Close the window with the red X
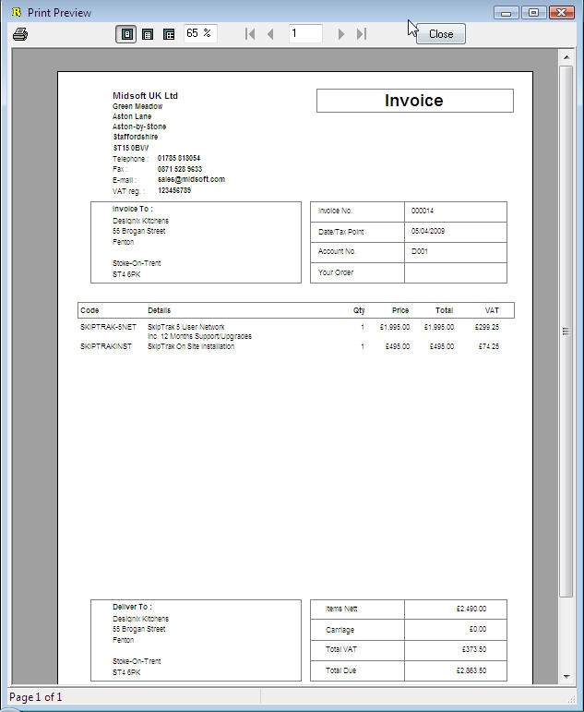This screenshot has width=584, height=712. click(x=562, y=12)
